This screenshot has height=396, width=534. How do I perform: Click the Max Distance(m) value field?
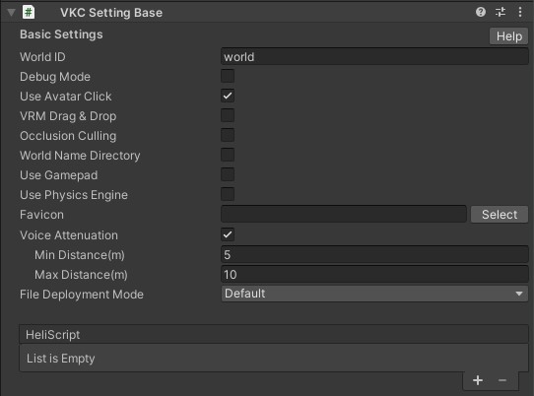[x=374, y=274]
